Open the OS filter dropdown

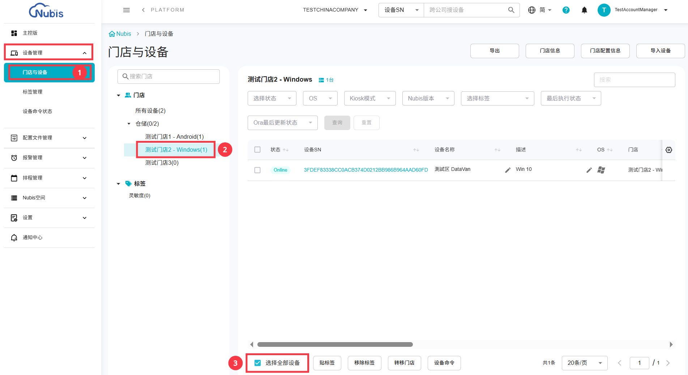[320, 98]
